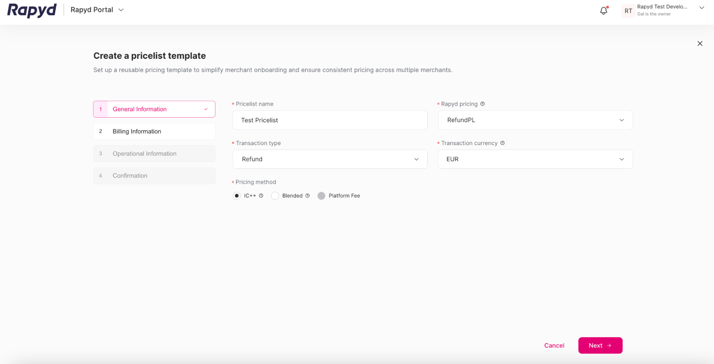Open the IC++ info icon
Screen dimensions: 714x364
[261, 195]
